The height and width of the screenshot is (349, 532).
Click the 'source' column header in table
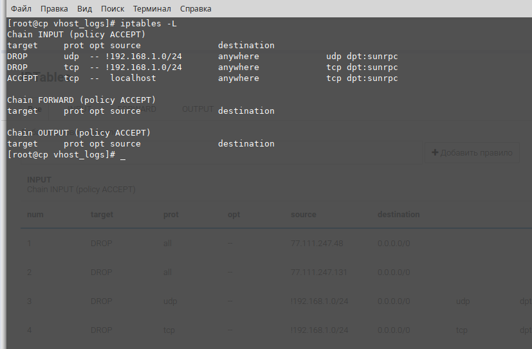pyautogui.click(x=304, y=214)
